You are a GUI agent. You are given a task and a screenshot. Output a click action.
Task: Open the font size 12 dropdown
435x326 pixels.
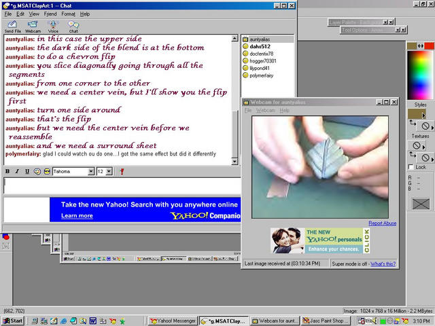click(109, 172)
